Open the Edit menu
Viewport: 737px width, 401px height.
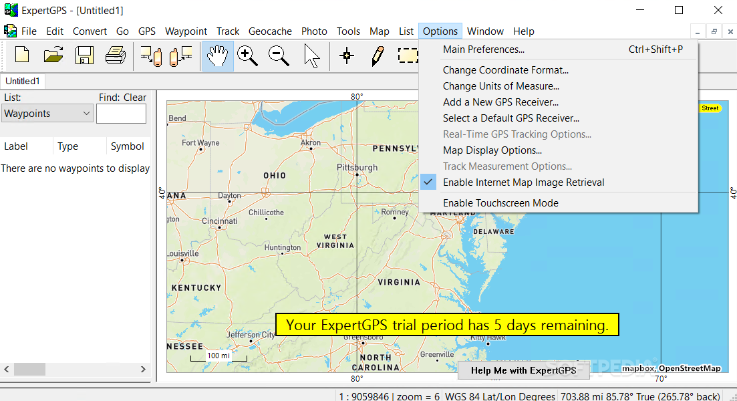55,31
